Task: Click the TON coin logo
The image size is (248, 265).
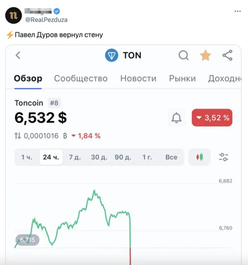Action: point(112,55)
